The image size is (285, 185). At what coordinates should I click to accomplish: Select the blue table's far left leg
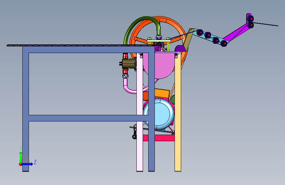26,109
